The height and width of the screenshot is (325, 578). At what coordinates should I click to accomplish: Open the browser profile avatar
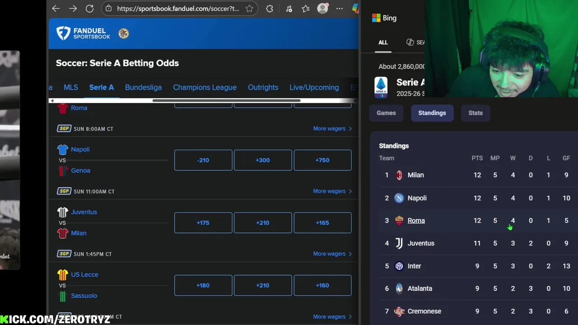click(322, 8)
